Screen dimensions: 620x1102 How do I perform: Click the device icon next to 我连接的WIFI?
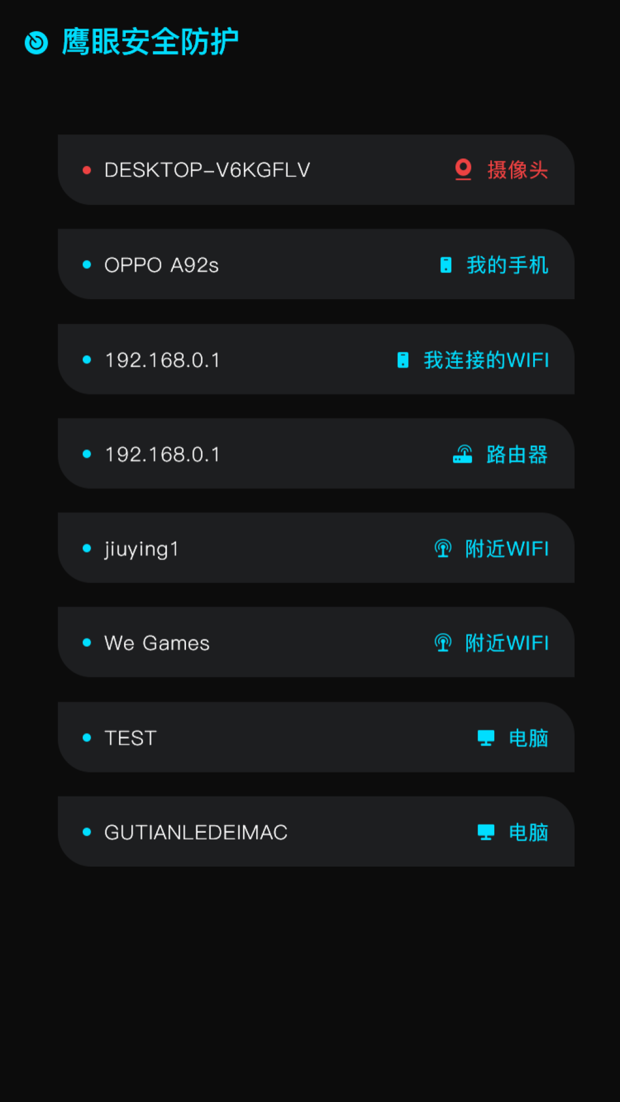click(x=403, y=360)
